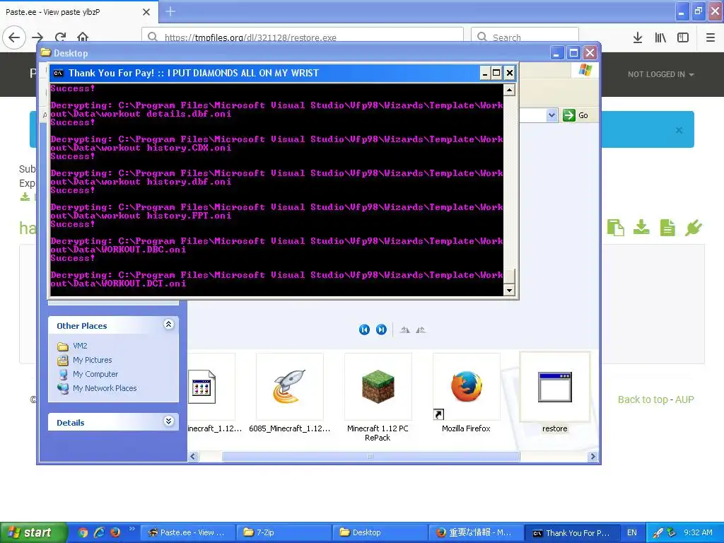
Task: Open the AUP link
Action: [684, 399]
